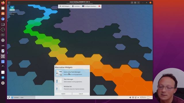Image resolution: width=184 pixels, height=103 pixels.
Task: Open the Files manager in the dock
Action: (3, 8)
